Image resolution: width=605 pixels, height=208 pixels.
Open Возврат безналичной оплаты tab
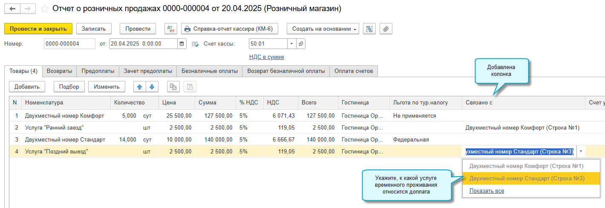pos(286,71)
